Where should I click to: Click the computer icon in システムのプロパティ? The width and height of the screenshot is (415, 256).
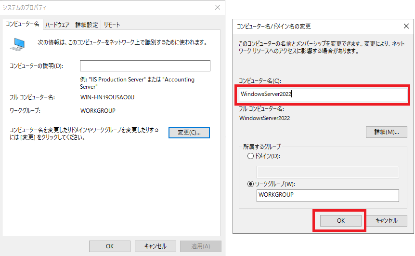(18, 44)
